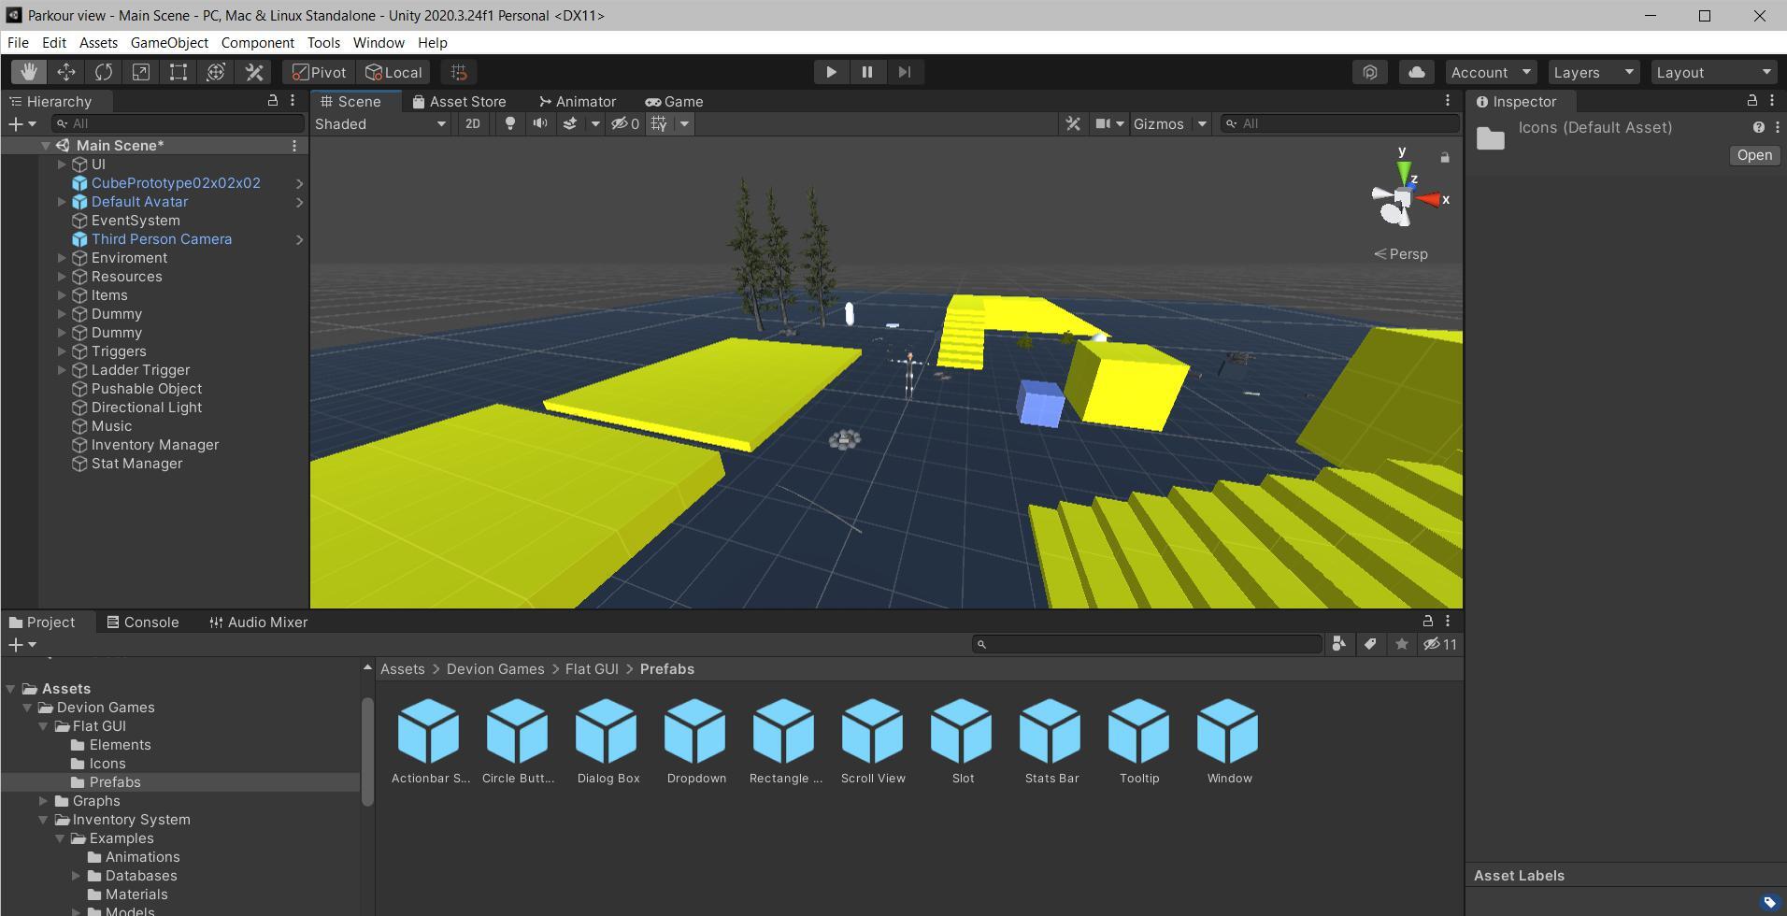Click the Open button in Inspector
The image size is (1787, 916).
[1754, 155]
